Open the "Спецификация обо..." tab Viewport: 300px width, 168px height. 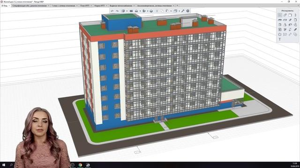point(29,6)
